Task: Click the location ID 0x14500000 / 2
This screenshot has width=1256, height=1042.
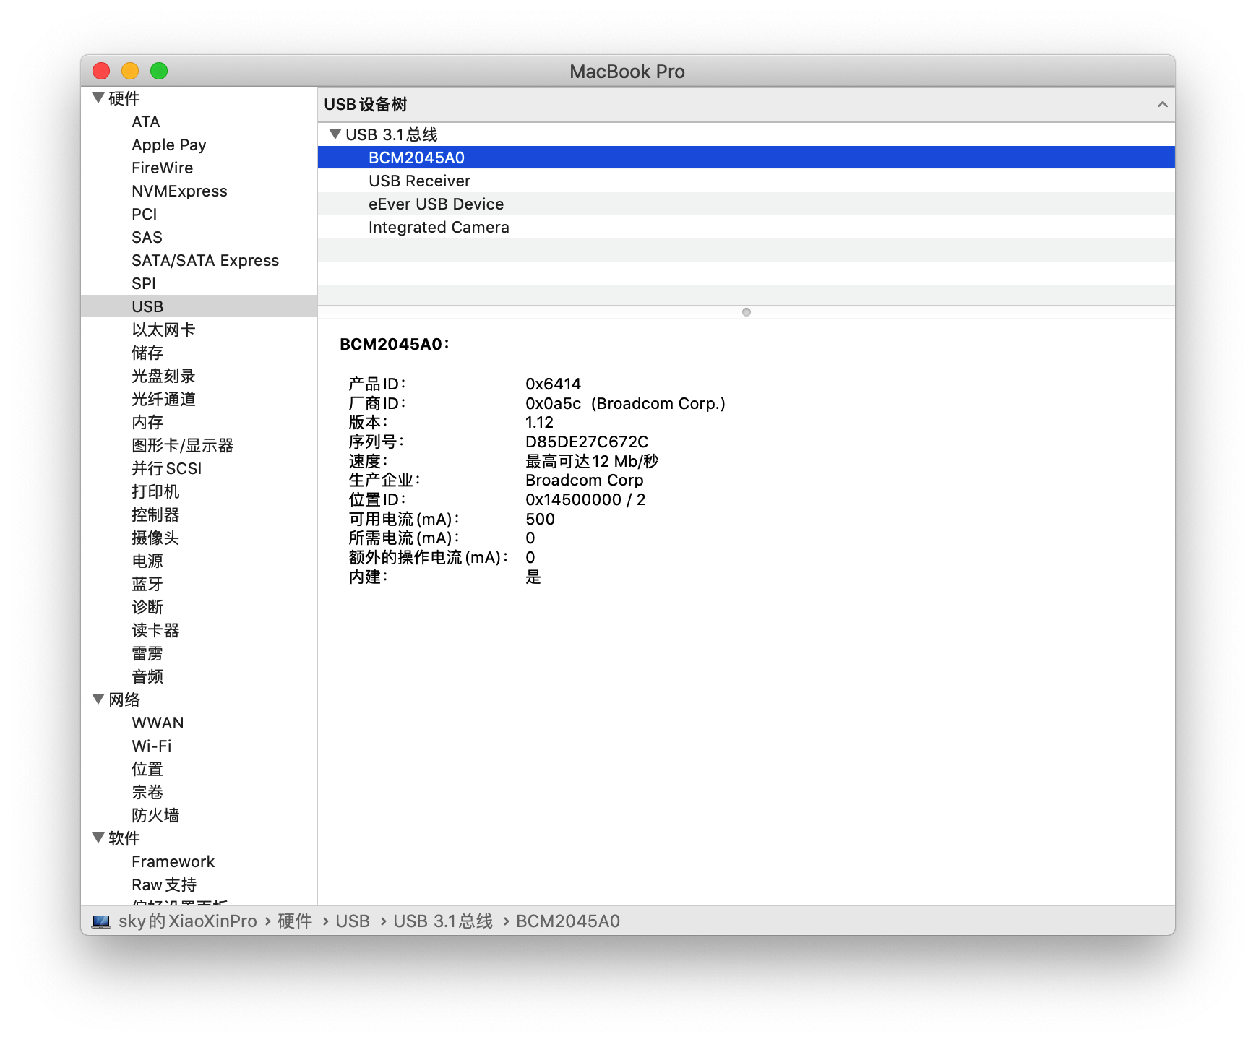Action: coord(585,499)
